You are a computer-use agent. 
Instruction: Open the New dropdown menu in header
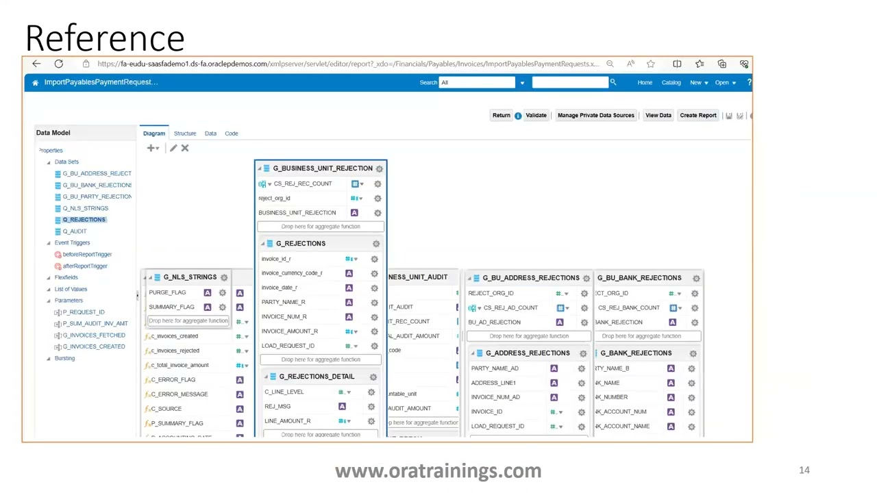[x=698, y=82]
